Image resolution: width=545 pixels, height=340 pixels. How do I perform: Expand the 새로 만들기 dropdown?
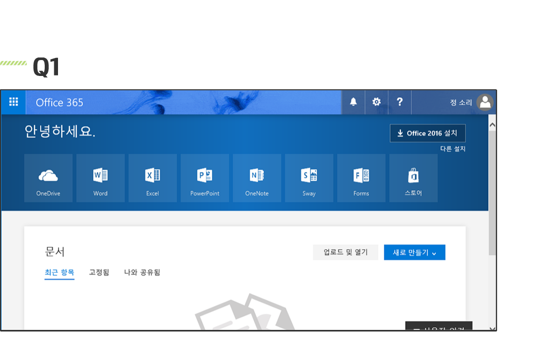click(415, 252)
